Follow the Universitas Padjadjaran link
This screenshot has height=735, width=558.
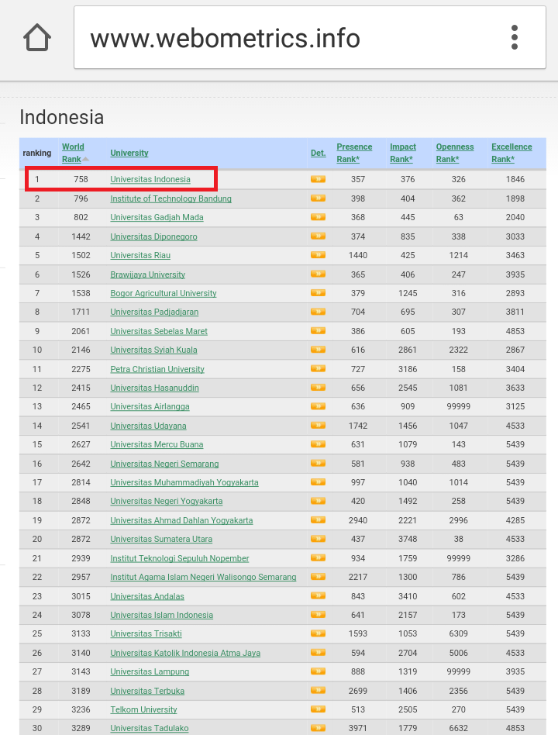point(154,312)
